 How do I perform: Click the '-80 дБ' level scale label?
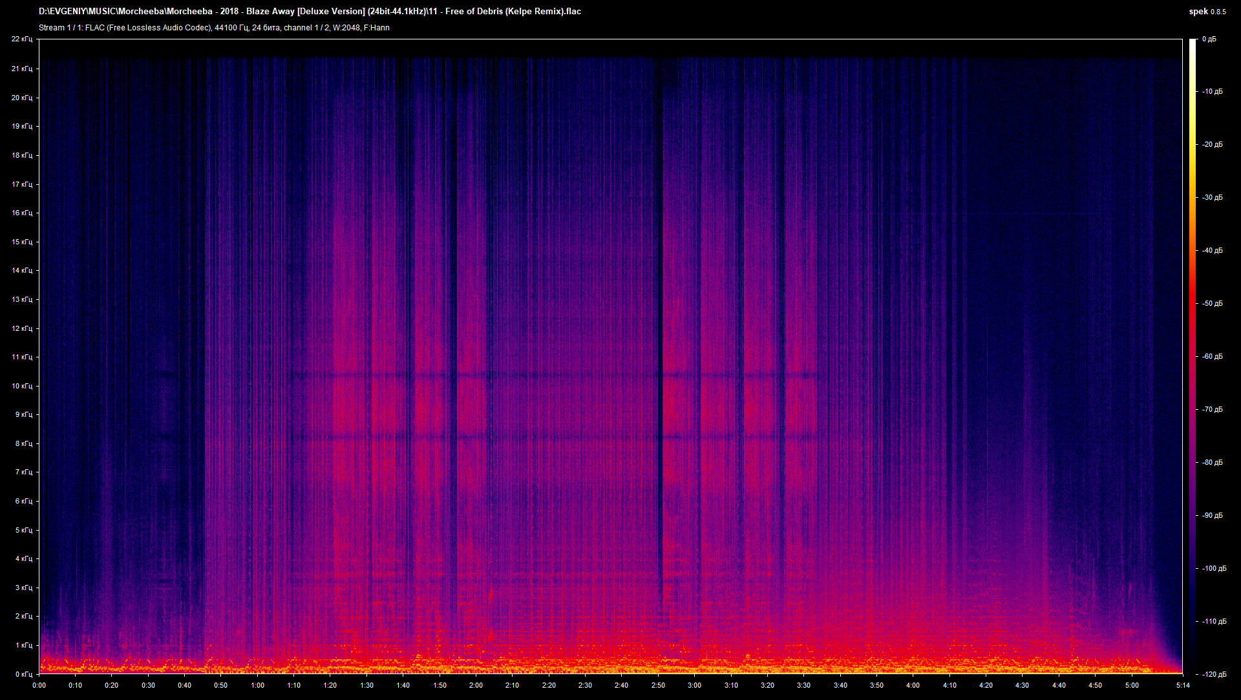pos(1213,463)
